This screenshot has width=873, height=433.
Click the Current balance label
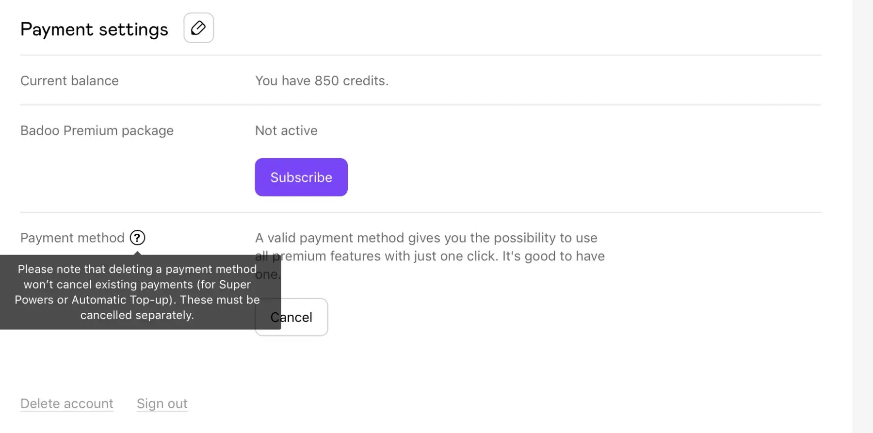point(69,80)
